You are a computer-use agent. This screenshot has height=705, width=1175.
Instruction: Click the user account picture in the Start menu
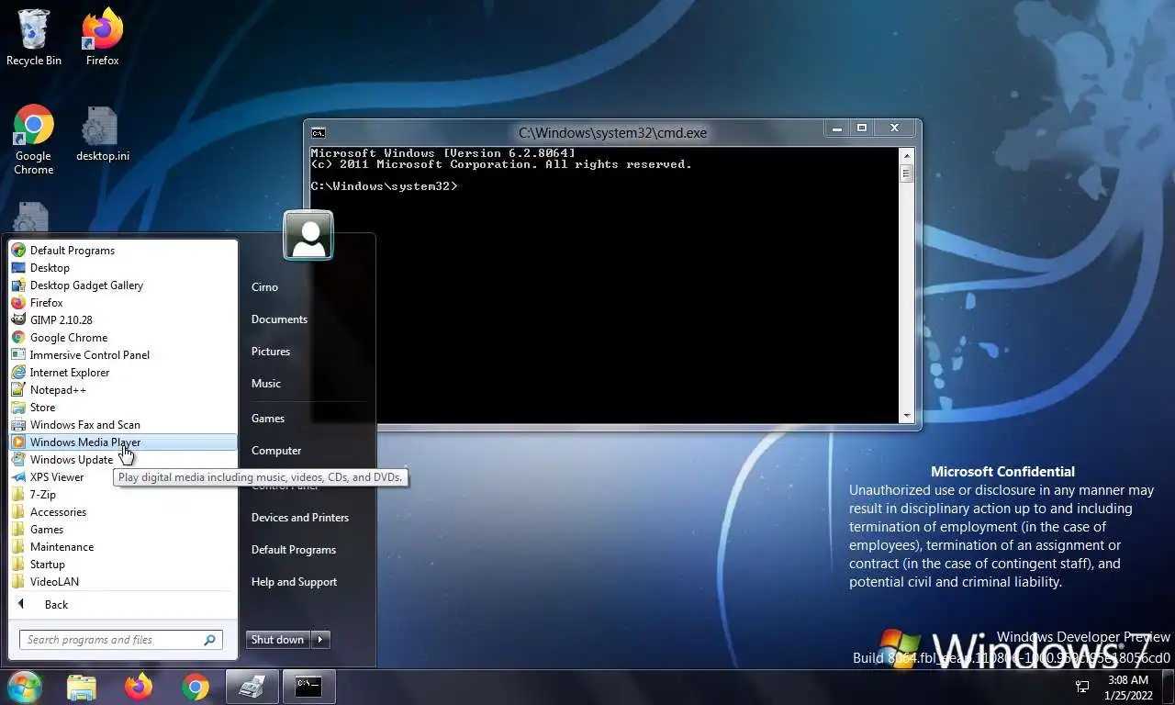tap(308, 235)
